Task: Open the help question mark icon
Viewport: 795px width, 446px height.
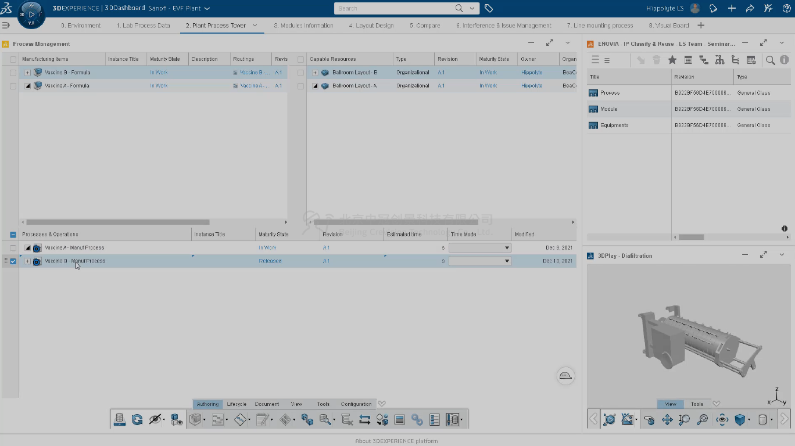Action: click(x=786, y=8)
